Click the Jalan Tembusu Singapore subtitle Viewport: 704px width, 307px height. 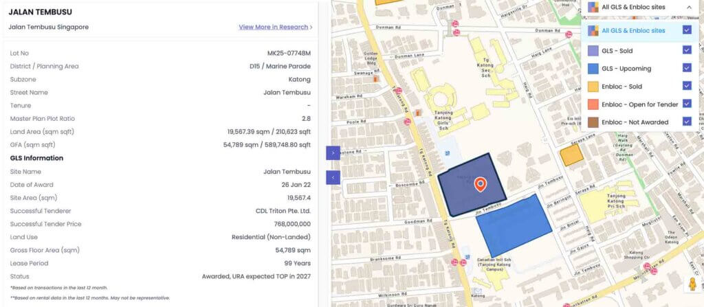coord(49,27)
